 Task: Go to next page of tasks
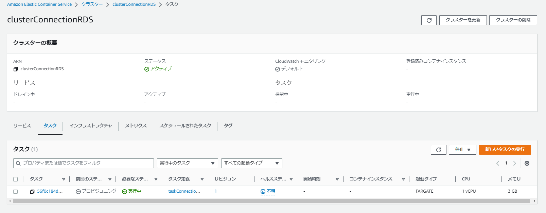click(x=514, y=163)
